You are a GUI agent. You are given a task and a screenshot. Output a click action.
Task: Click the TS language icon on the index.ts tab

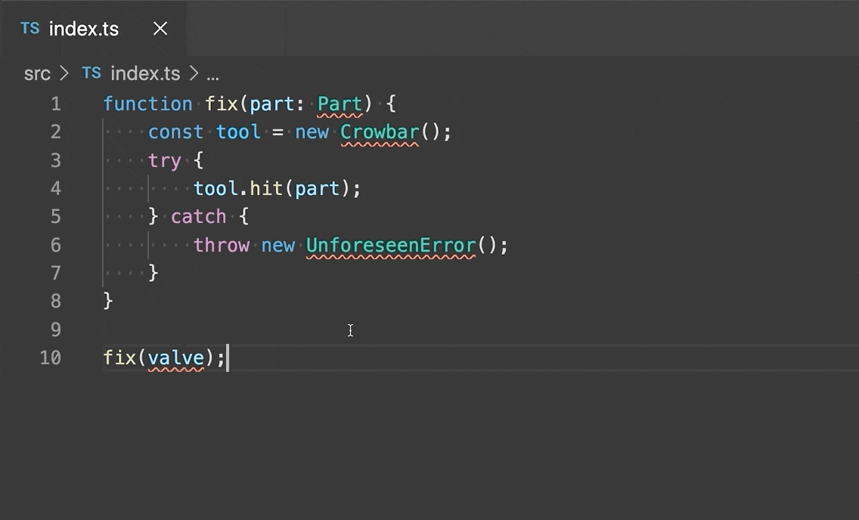pyautogui.click(x=29, y=28)
